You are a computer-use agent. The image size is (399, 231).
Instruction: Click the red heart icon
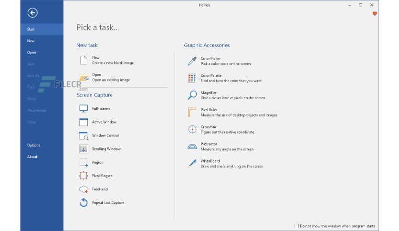click(375, 14)
